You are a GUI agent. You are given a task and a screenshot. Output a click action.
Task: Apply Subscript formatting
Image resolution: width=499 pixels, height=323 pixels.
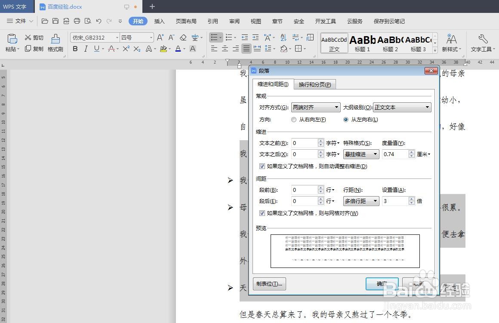[137, 49]
